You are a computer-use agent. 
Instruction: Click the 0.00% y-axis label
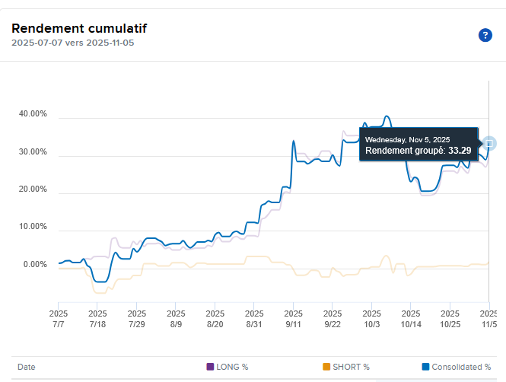tap(35, 265)
